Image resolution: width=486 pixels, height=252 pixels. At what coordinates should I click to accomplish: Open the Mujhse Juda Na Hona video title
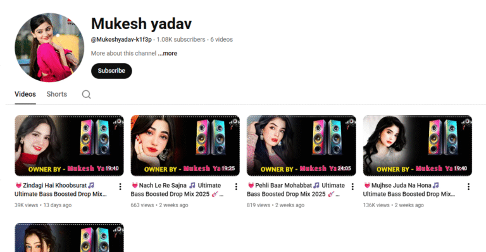(x=409, y=189)
